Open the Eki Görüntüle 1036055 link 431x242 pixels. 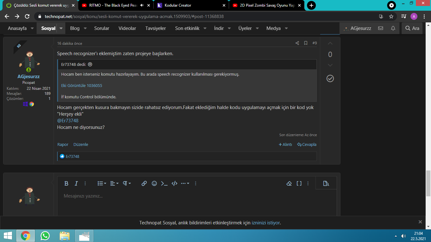82,86
